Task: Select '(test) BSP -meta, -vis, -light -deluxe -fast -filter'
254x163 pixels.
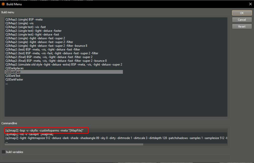Action: (x=43, y=49)
